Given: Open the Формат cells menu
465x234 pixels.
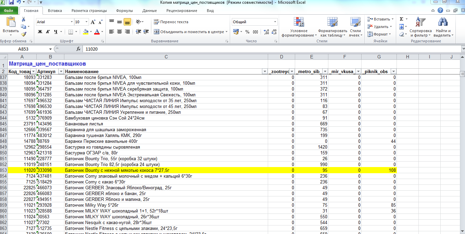Looking at the screenshot, I should (x=379, y=34).
